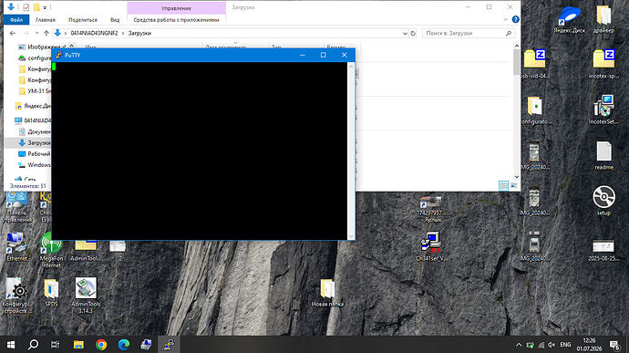Select the readme file on desktop

pos(603,156)
